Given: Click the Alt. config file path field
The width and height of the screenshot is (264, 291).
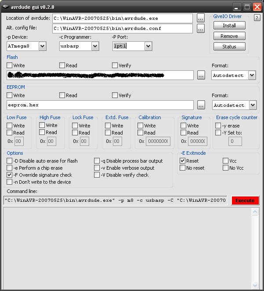Looking at the screenshot, I should tap(123, 29).
